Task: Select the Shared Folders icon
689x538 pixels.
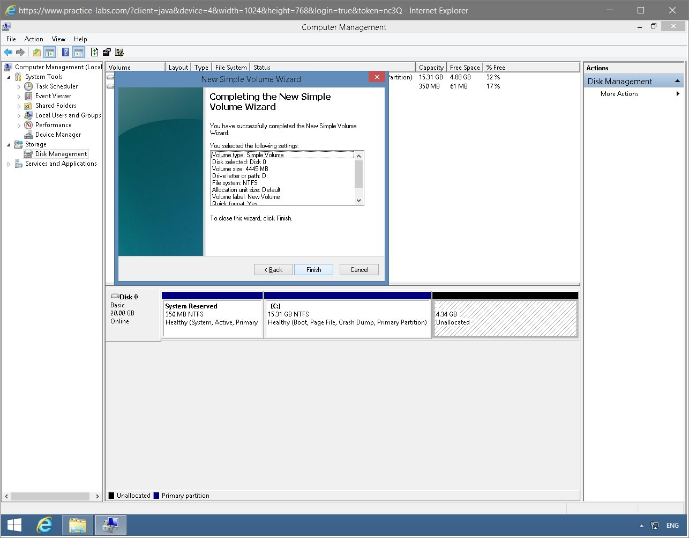Action: pyautogui.click(x=28, y=106)
